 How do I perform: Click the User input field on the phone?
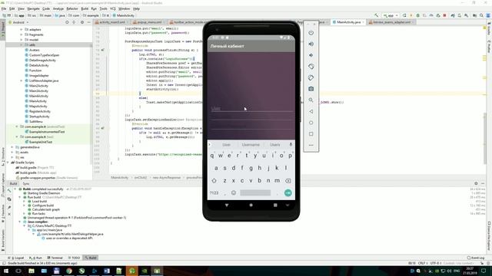point(251,108)
